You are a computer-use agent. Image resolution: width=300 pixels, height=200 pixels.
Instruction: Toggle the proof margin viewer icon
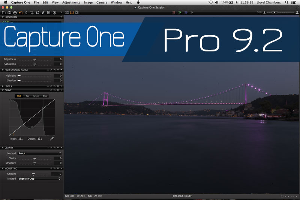click(x=77, y=12)
